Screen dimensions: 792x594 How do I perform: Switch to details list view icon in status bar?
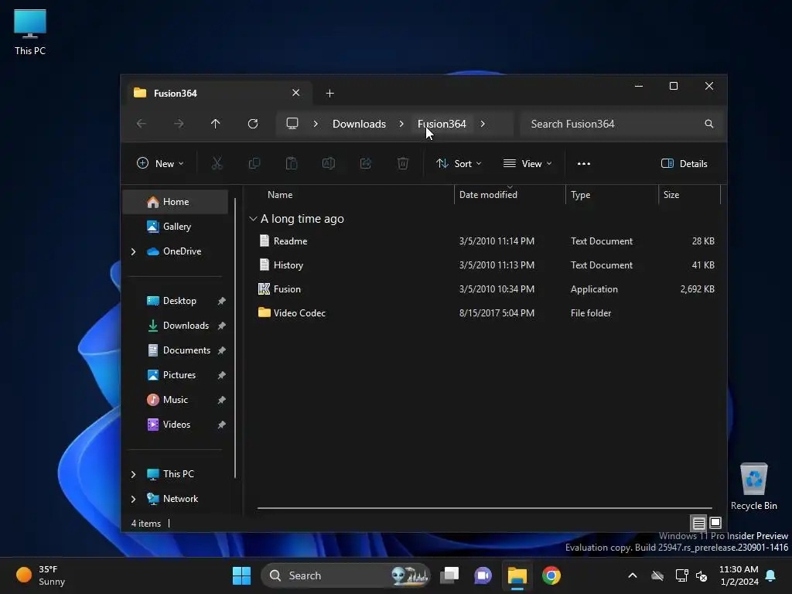click(x=698, y=524)
